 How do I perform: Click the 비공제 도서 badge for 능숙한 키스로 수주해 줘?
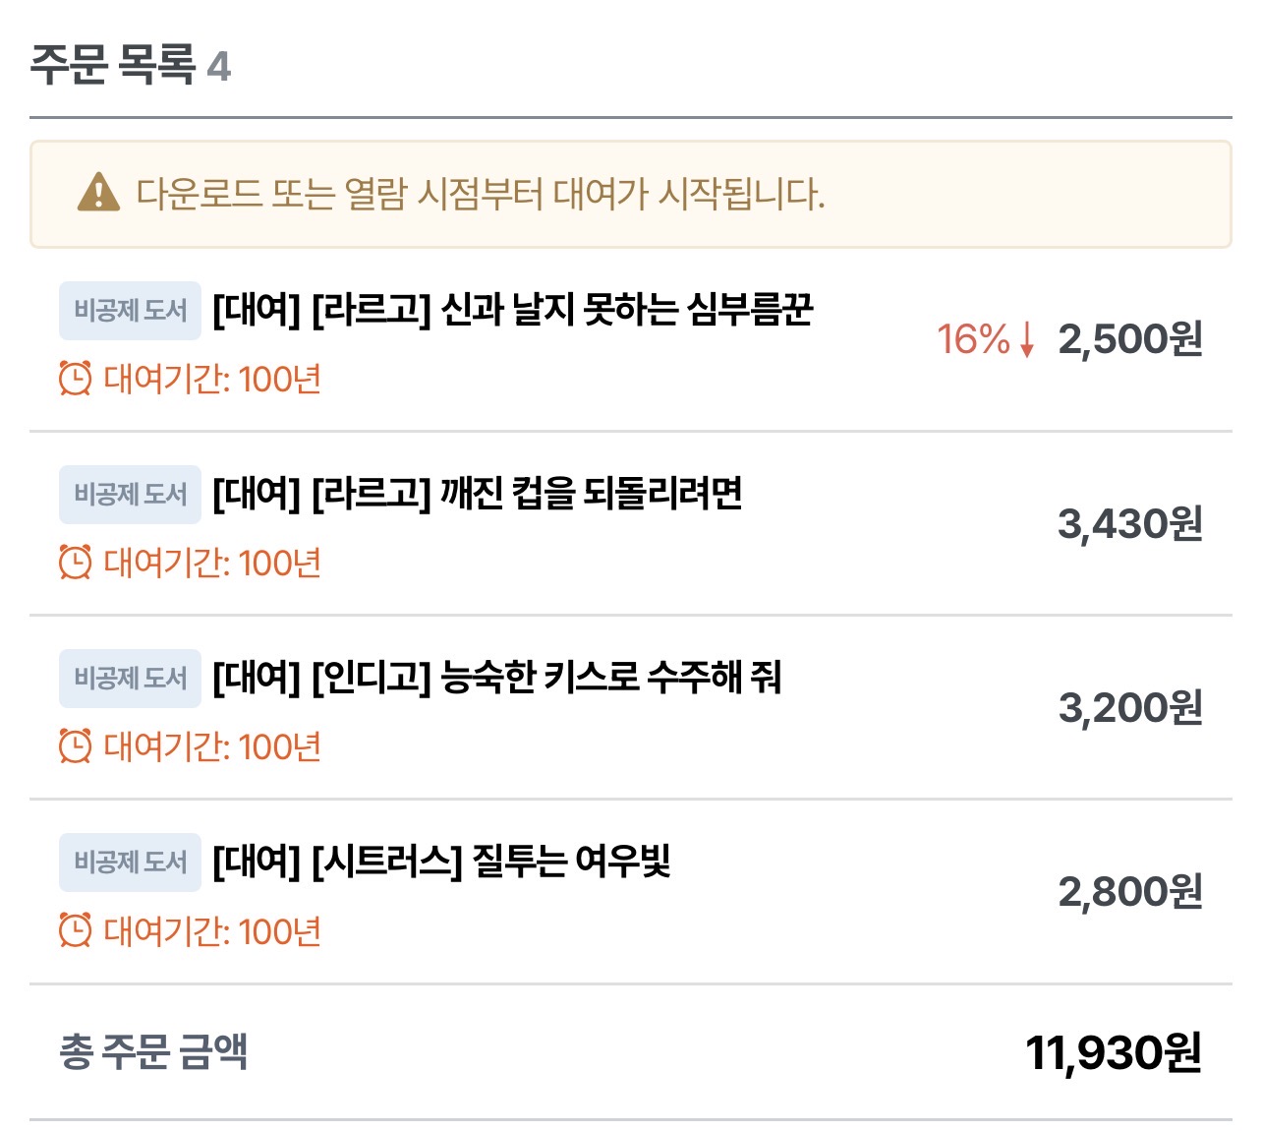tap(130, 679)
